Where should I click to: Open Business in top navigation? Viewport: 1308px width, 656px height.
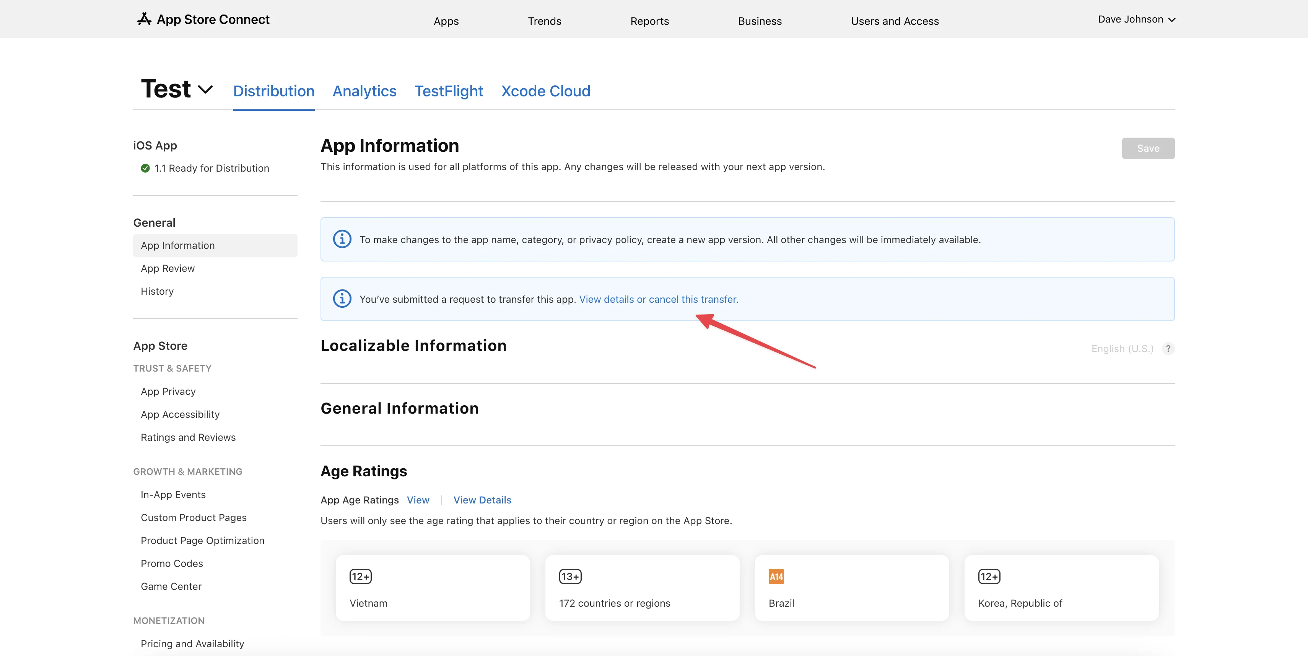point(760,21)
